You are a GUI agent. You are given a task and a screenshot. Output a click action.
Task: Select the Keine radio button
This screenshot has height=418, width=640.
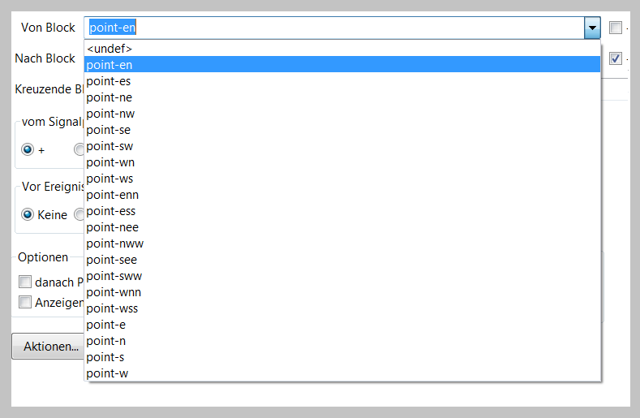28,215
